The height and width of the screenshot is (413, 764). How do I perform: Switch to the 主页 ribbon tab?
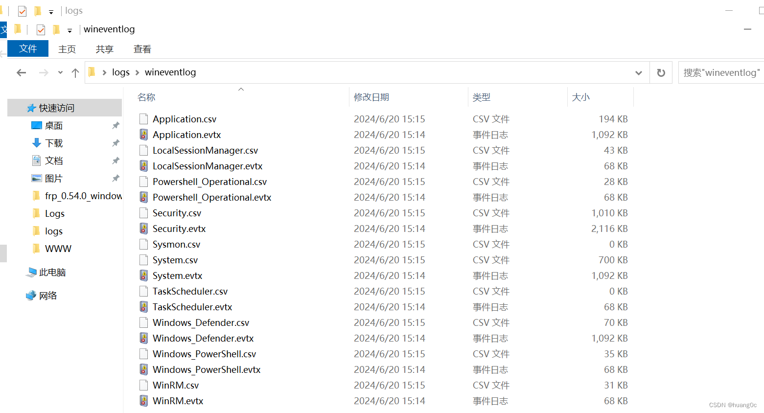[67, 49]
